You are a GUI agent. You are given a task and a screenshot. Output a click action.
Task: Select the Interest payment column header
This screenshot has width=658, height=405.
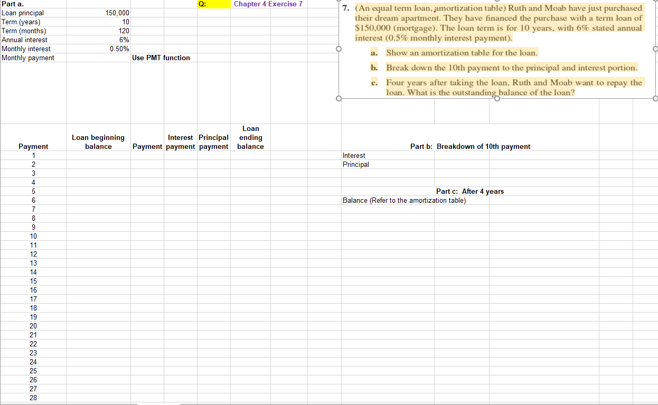coord(180,138)
